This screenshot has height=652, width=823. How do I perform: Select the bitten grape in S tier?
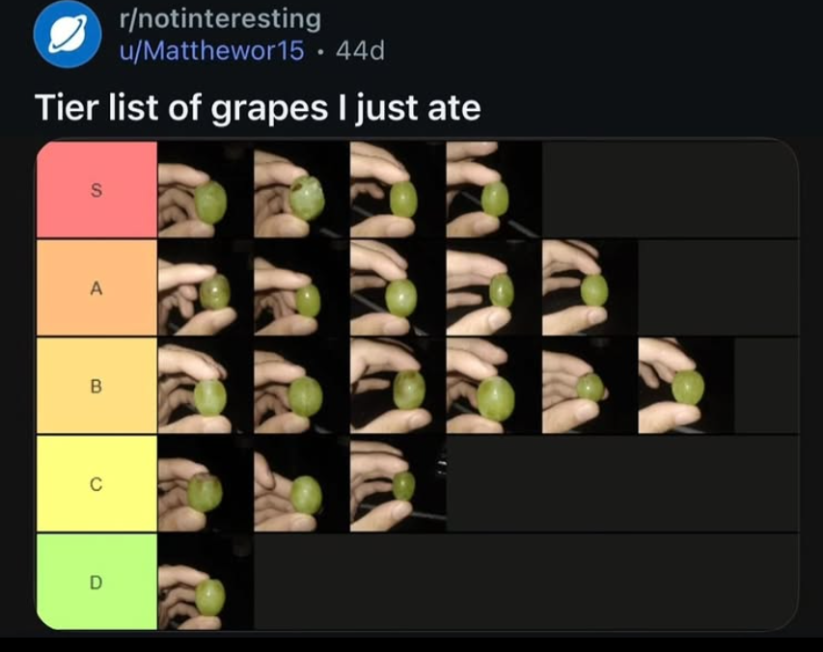[x=300, y=190]
